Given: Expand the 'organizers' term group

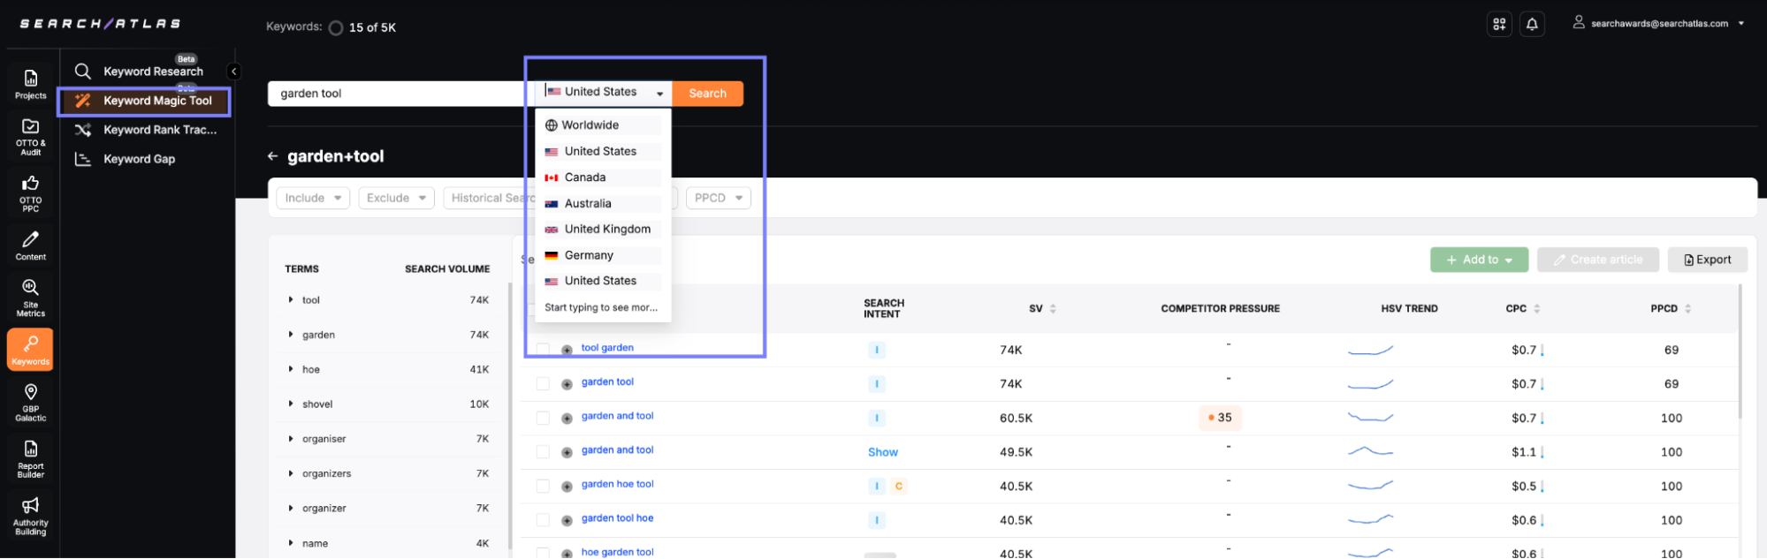Looking at the screenshot, I should point(291,474).
